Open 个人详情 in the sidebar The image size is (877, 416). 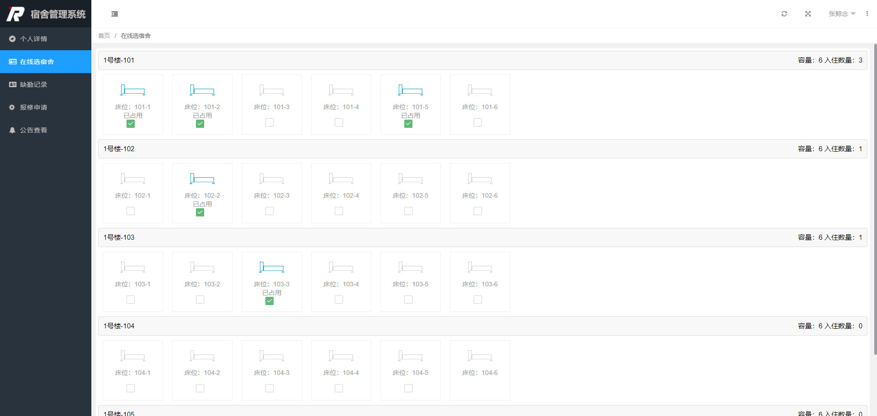pyautogui.click(x=33, y=39)
